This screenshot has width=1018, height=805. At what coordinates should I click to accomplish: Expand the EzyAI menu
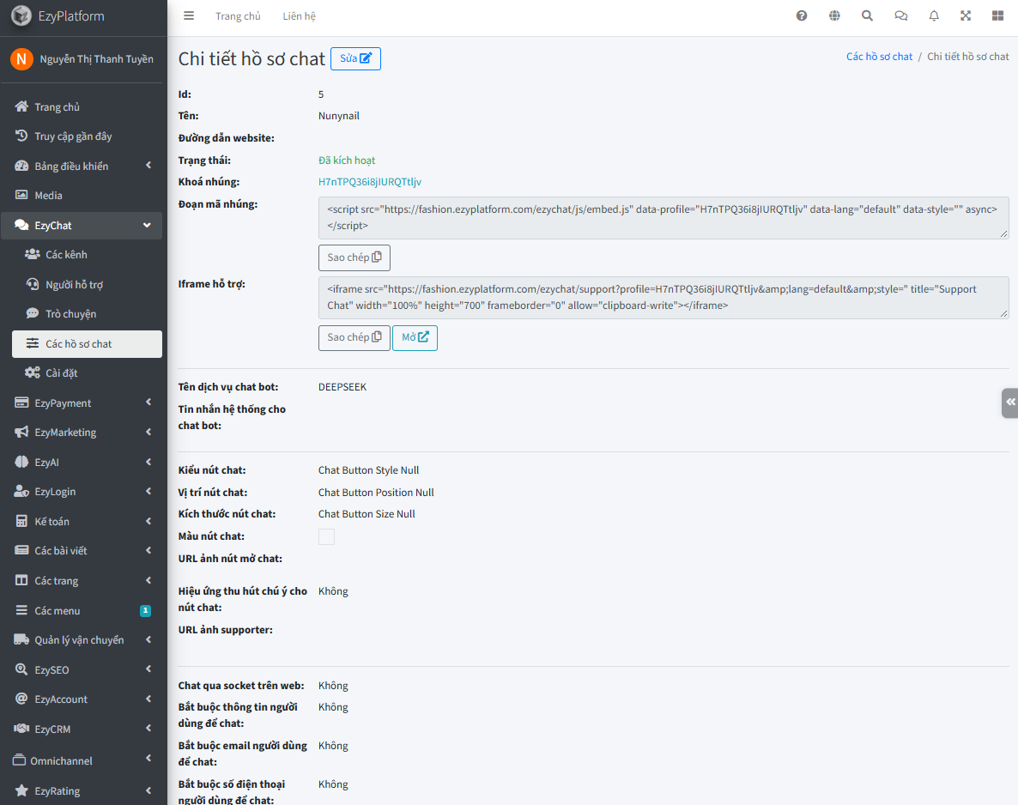click(x=82, y=463)
